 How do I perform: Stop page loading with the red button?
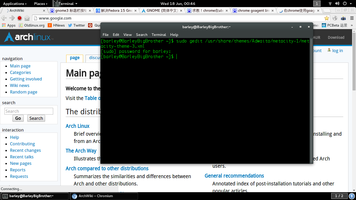point(20,18)
